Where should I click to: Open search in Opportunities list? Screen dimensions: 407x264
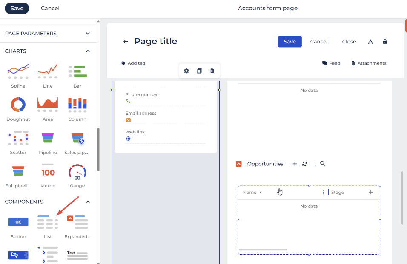click(323, 164)
